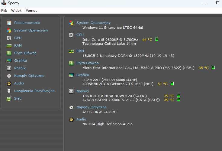Click the LC27G5xT monitor resolution text
This screenshot has width=222, height=151.
tap(110, 80)
